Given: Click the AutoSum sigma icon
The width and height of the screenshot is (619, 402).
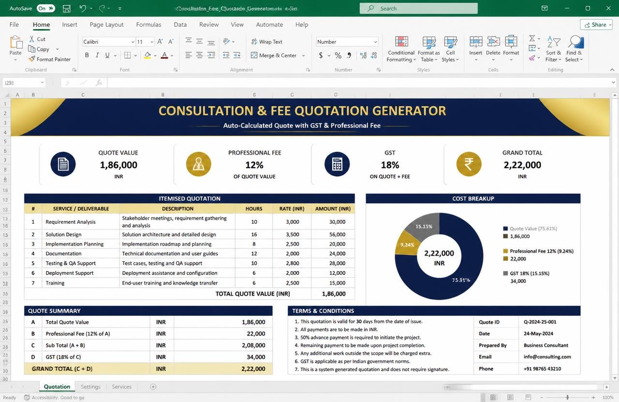Looking at the screenshot, I should [x=531, y=38].
